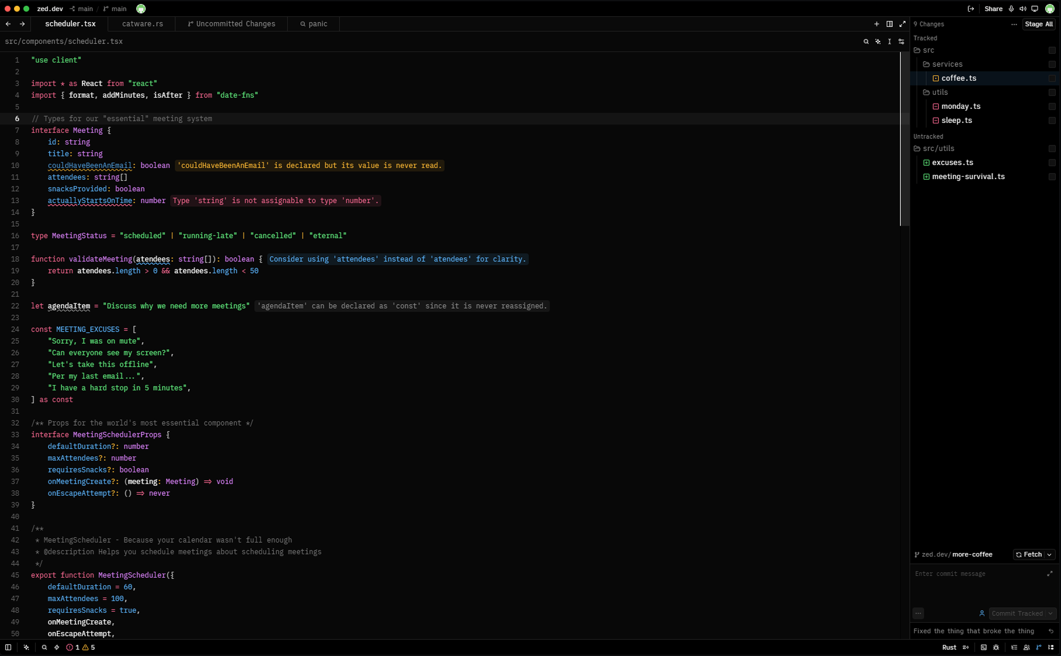
Task: Open the Fetch dropdown arrow
Action: (1050, 554)
